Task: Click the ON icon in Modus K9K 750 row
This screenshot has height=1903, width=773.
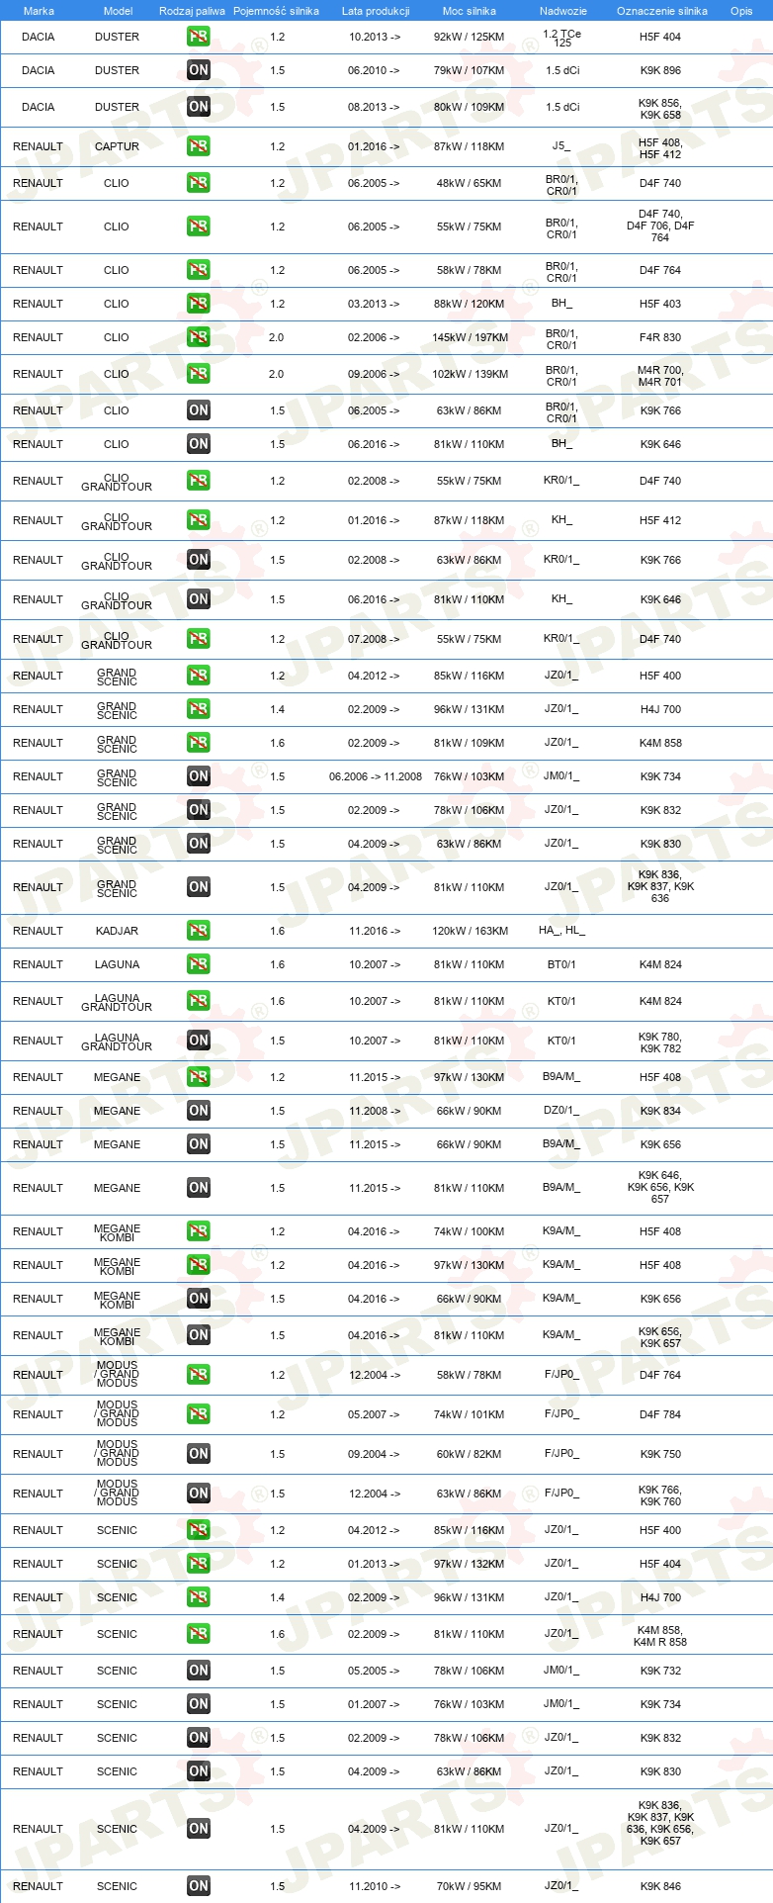Action: point(199,1454)
